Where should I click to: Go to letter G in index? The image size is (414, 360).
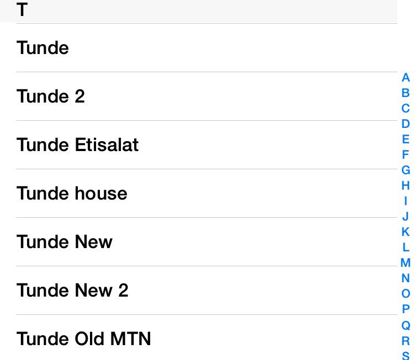pos(406,170)
